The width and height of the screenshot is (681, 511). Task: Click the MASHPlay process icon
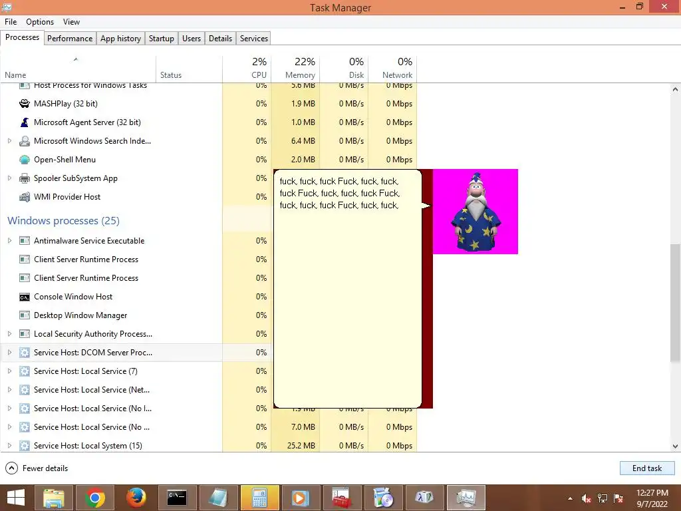[25, 103]
